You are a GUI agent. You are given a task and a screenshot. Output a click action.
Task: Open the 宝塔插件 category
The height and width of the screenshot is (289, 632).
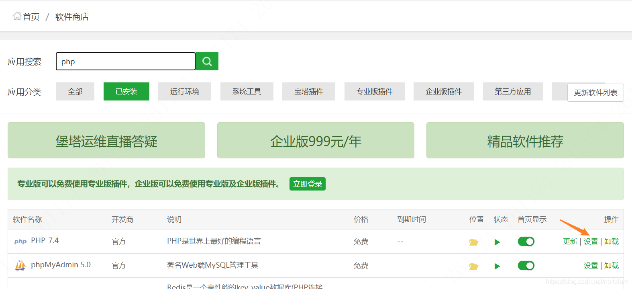309,92
